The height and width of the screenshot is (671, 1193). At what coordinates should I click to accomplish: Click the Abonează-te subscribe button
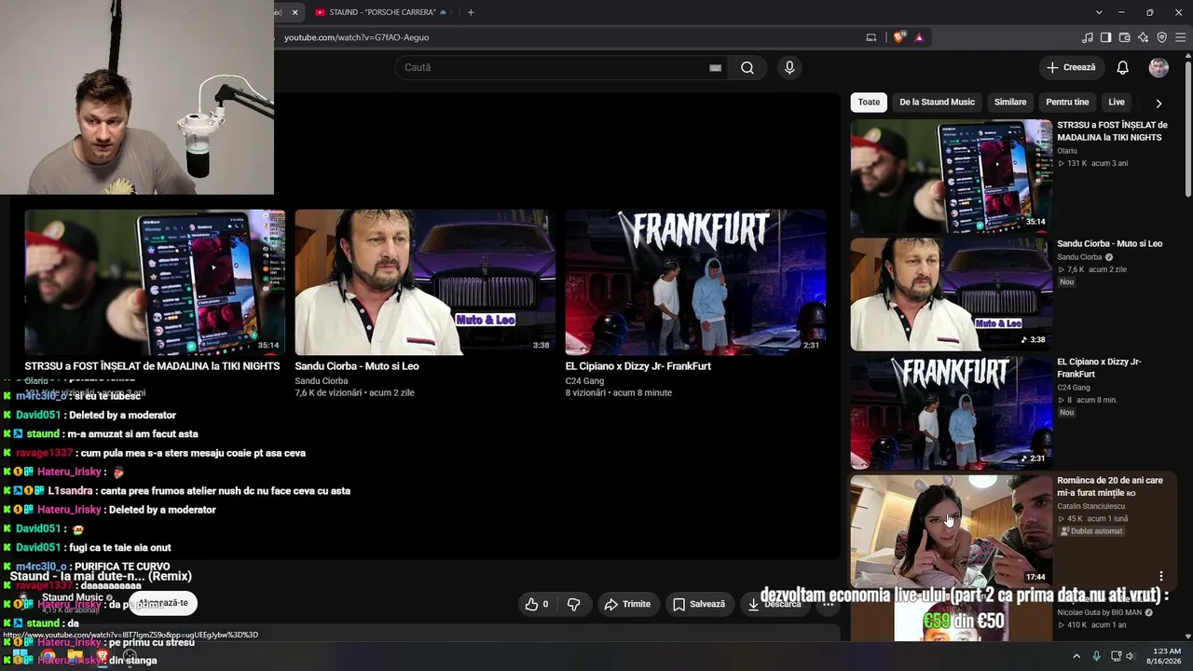pos(163,603)
